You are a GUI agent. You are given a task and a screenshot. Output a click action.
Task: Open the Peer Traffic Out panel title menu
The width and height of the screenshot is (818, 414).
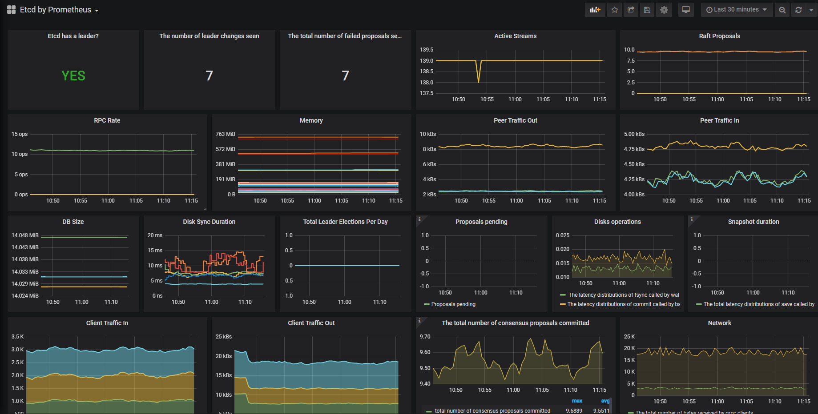[x=515, y=120]
